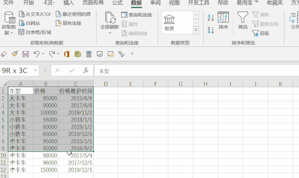This screenshot has height=178, width=299.
Task: Select cell containing 150000
Action: pos(45,170)
